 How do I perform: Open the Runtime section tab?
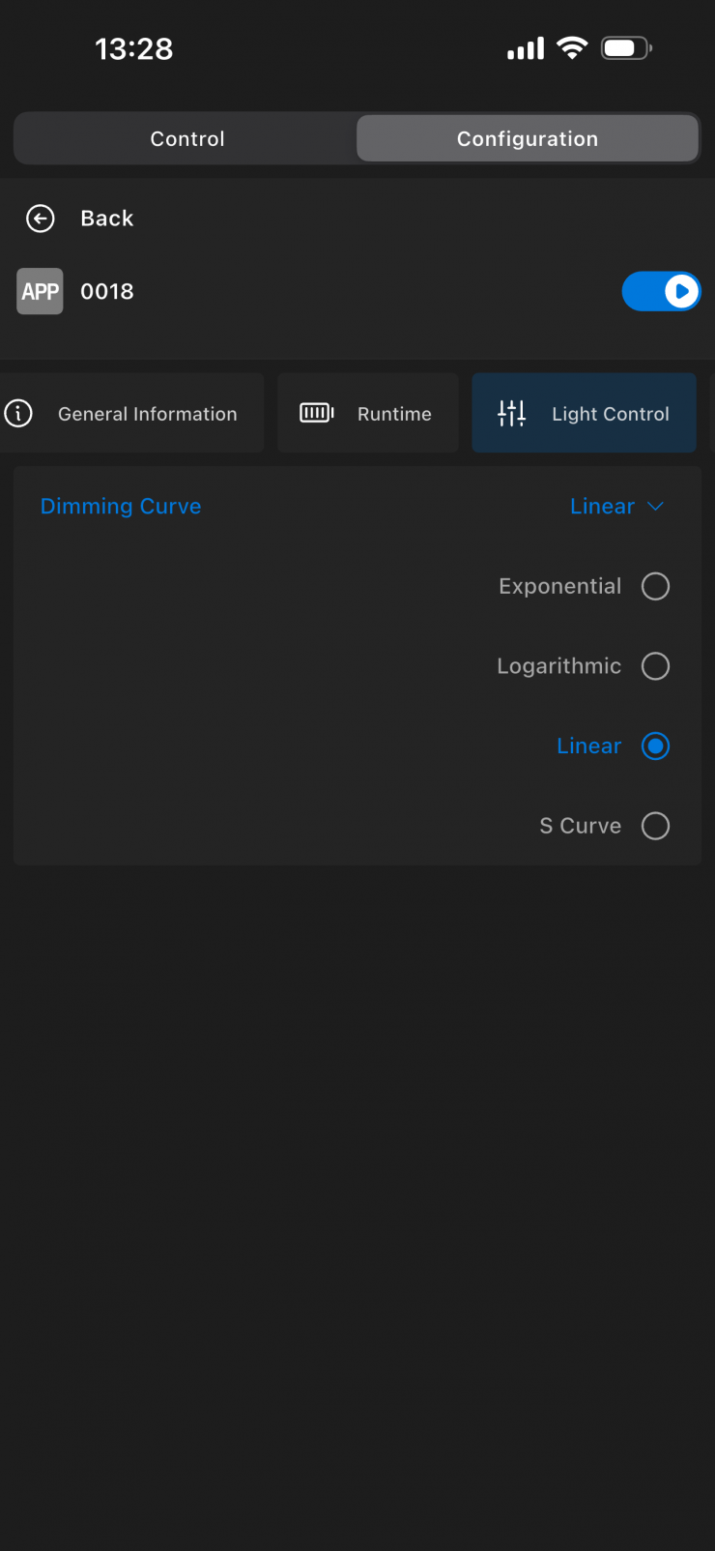point(368,413)
